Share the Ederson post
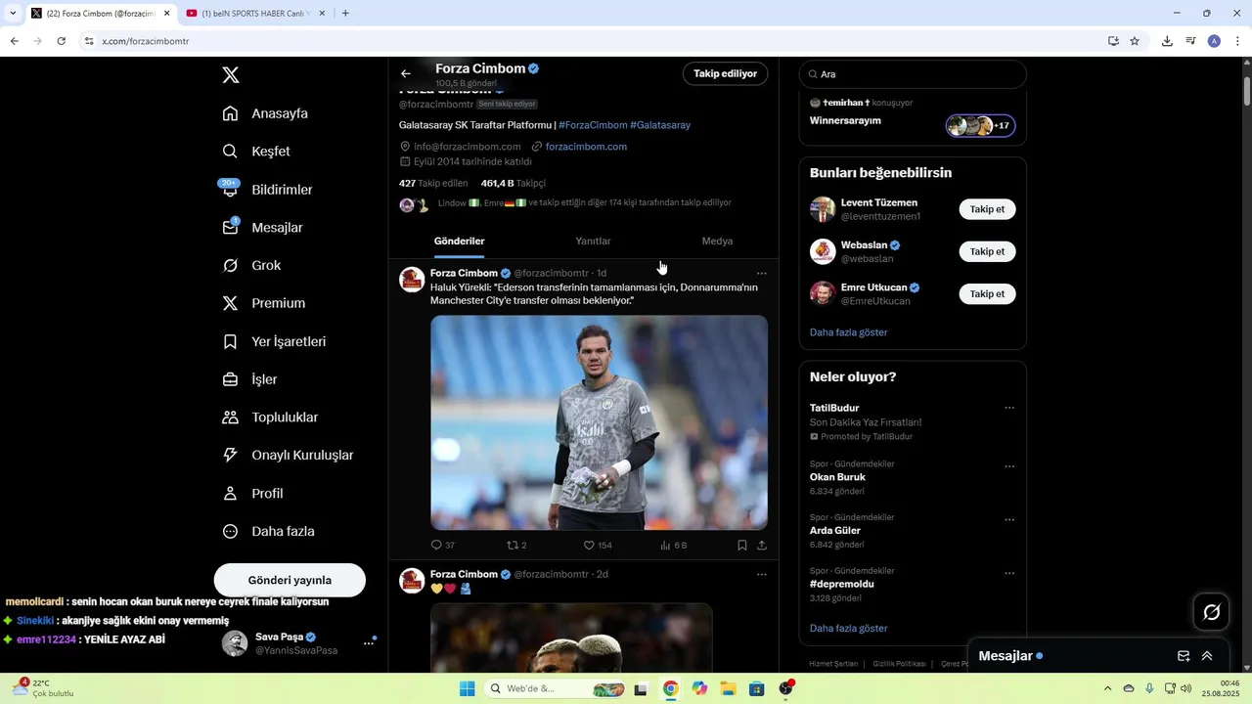The height and width of the screenshot is (704, 1252). pyautogui.click(x=762, y=546)
